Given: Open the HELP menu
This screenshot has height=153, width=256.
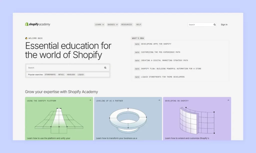Looking at the screenshot, I should 138,24.
